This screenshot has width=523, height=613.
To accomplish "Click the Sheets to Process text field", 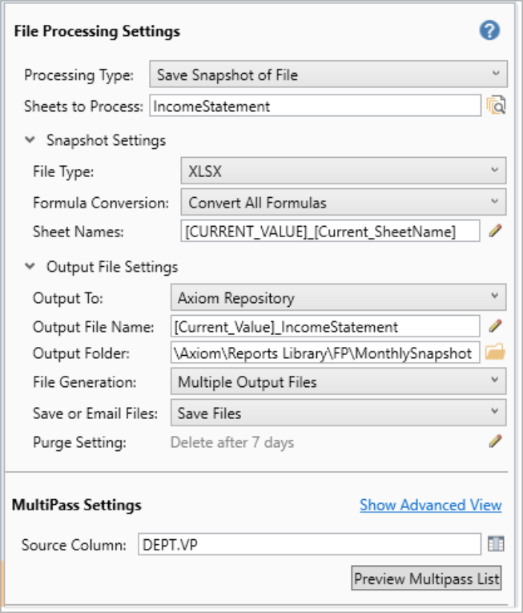I will [314, 106].
